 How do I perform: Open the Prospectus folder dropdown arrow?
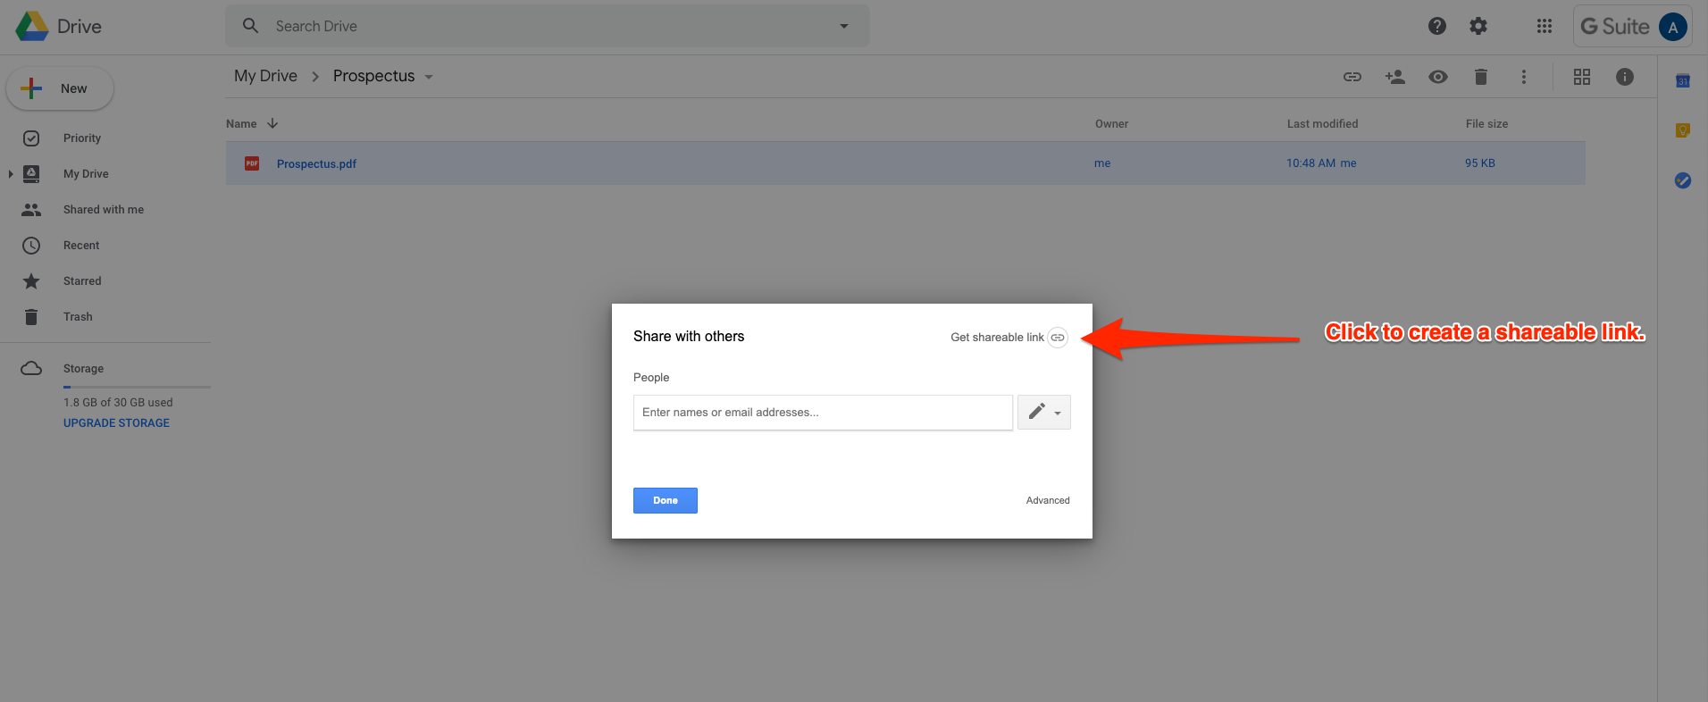click(429, 77)
